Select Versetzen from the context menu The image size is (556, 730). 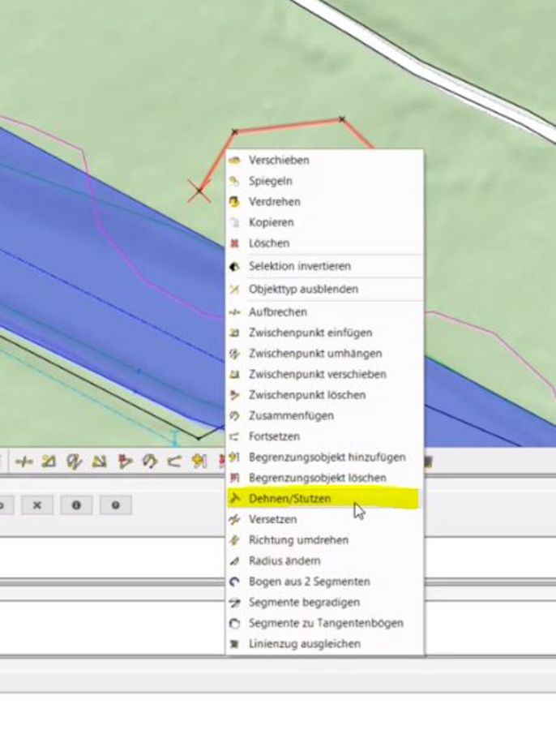325,519
